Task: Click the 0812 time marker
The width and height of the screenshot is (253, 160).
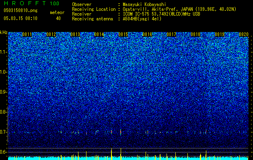Action: (51, 34)
